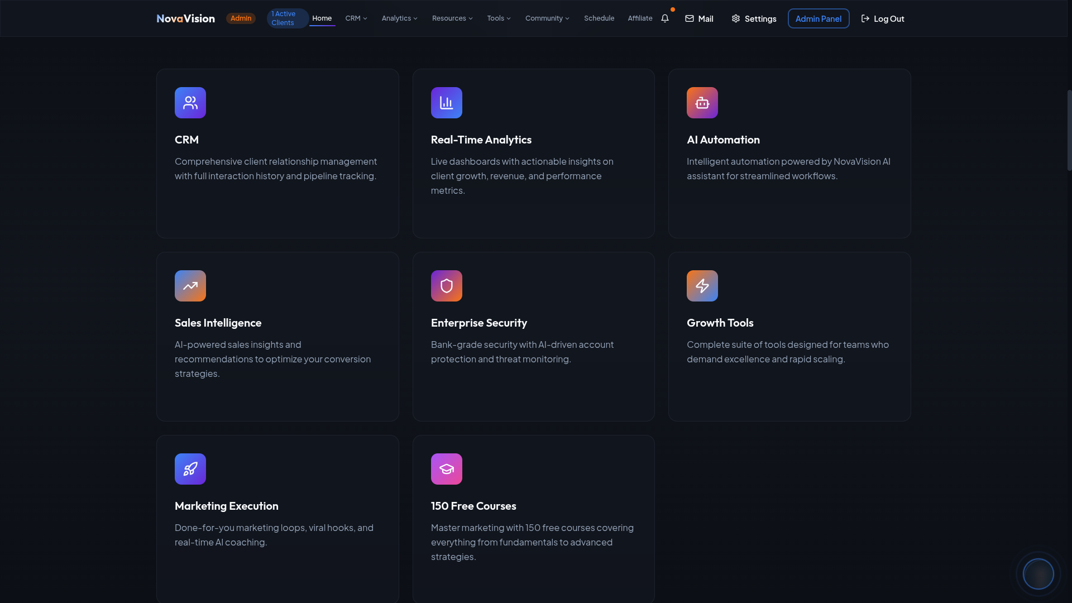Open the notifications bell
The width and height of the screenshot is (1072, 603).
[665, 18]
